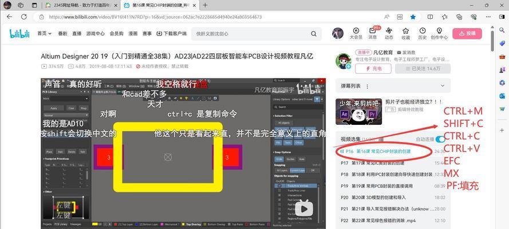509x229 pixels.
Task: Open 收藏 favorites star icon
Action: coord(406,33)
